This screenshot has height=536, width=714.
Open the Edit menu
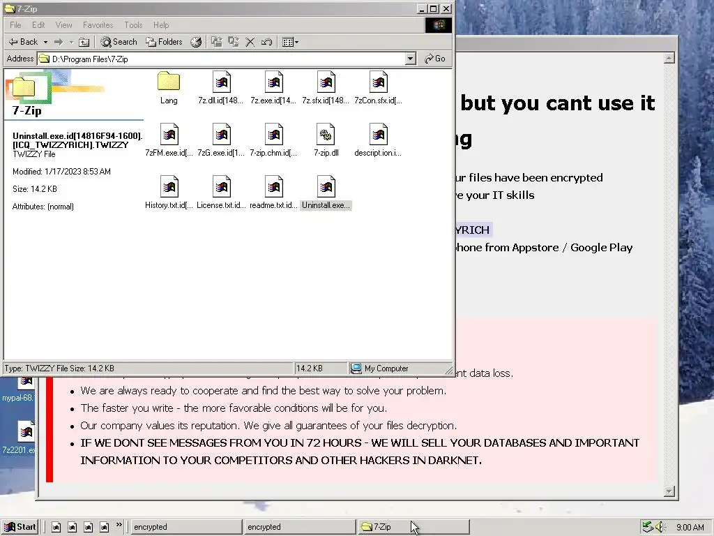coord(38,25)
